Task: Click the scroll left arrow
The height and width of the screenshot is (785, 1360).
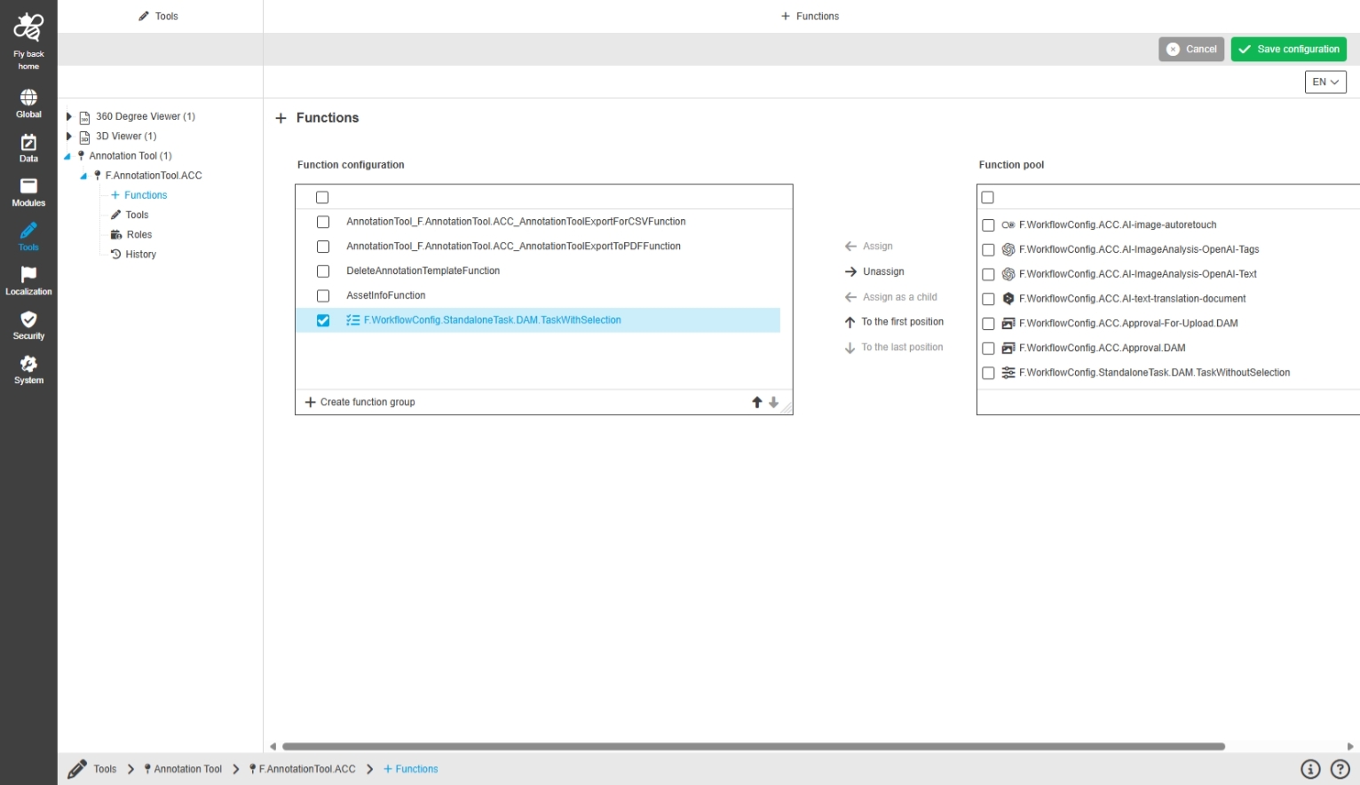Action: pos(273,747)
